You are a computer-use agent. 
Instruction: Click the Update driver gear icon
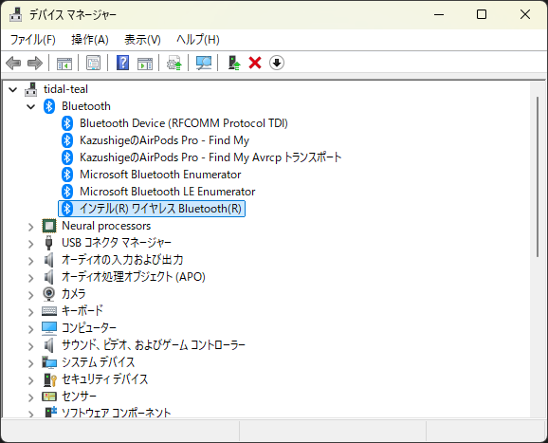point(174,64)
